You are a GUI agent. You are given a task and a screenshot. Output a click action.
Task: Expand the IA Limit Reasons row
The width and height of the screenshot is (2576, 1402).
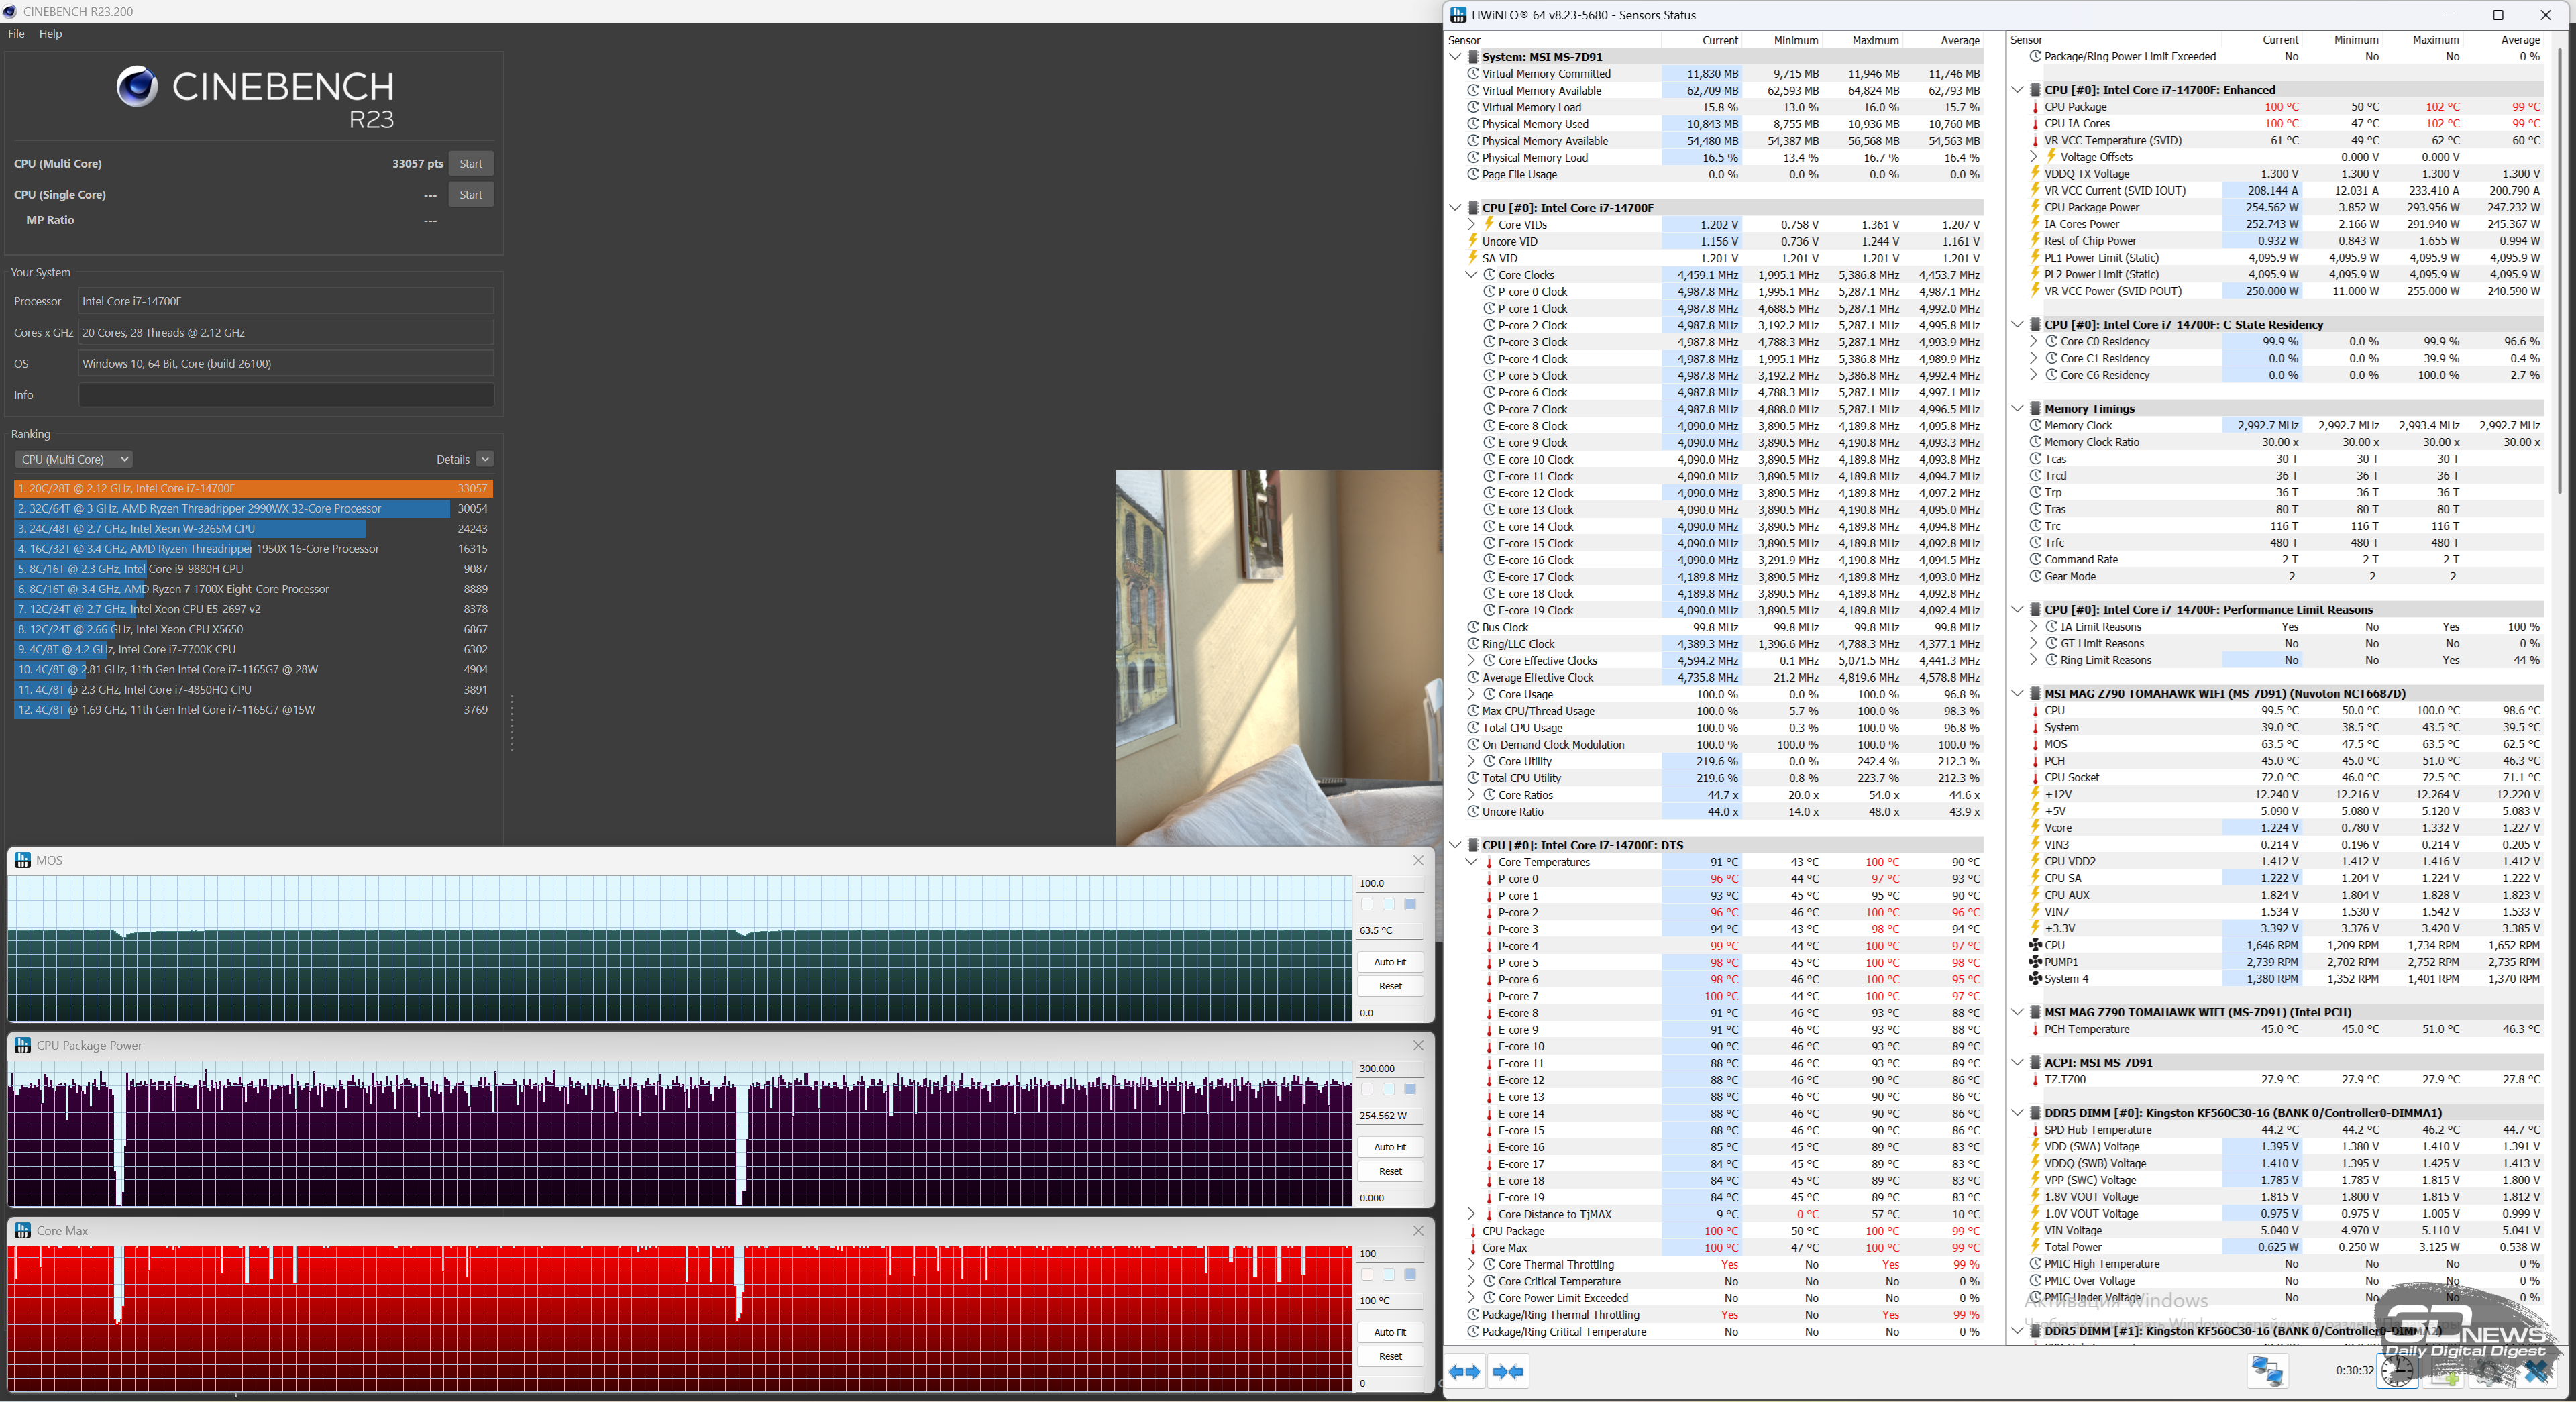[x=2033, y=627]
